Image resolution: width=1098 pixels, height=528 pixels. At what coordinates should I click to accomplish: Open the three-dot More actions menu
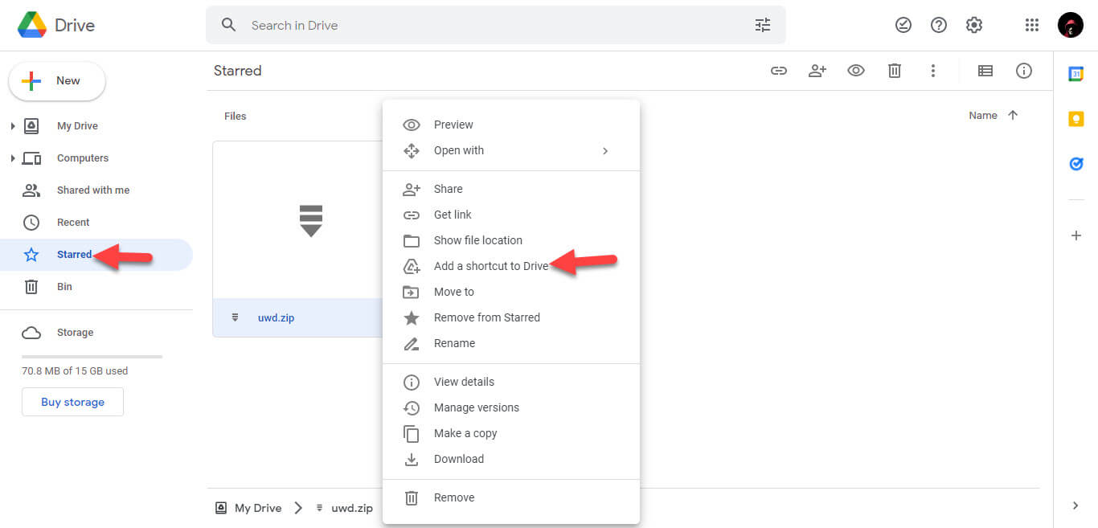[x=932, y=71]
